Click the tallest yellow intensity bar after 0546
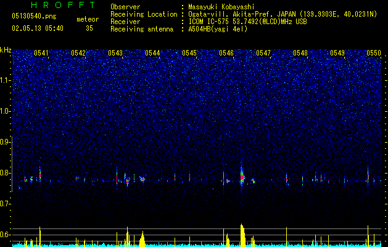 [x=242, y=235]
